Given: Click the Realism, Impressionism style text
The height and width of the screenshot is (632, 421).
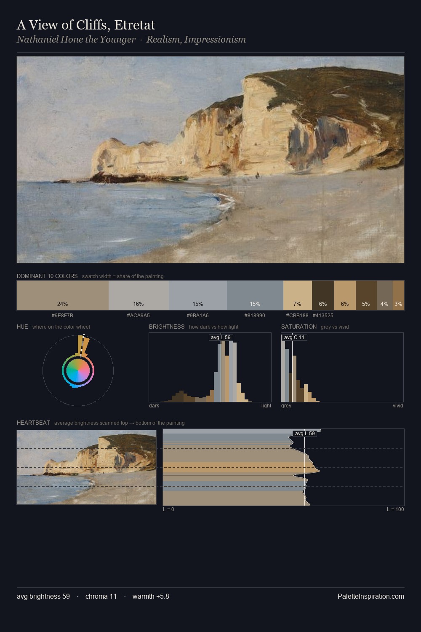Looking at the screenshot, I should click(196, 40).
